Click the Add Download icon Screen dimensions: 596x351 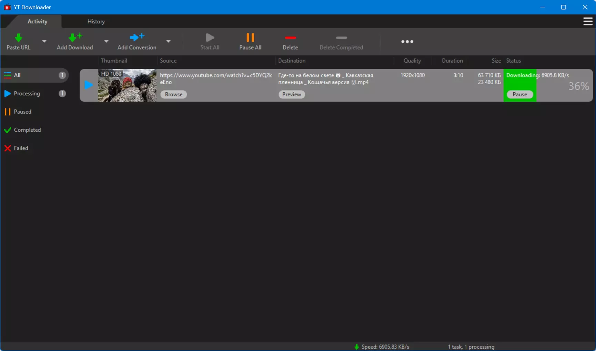[75, 38]
